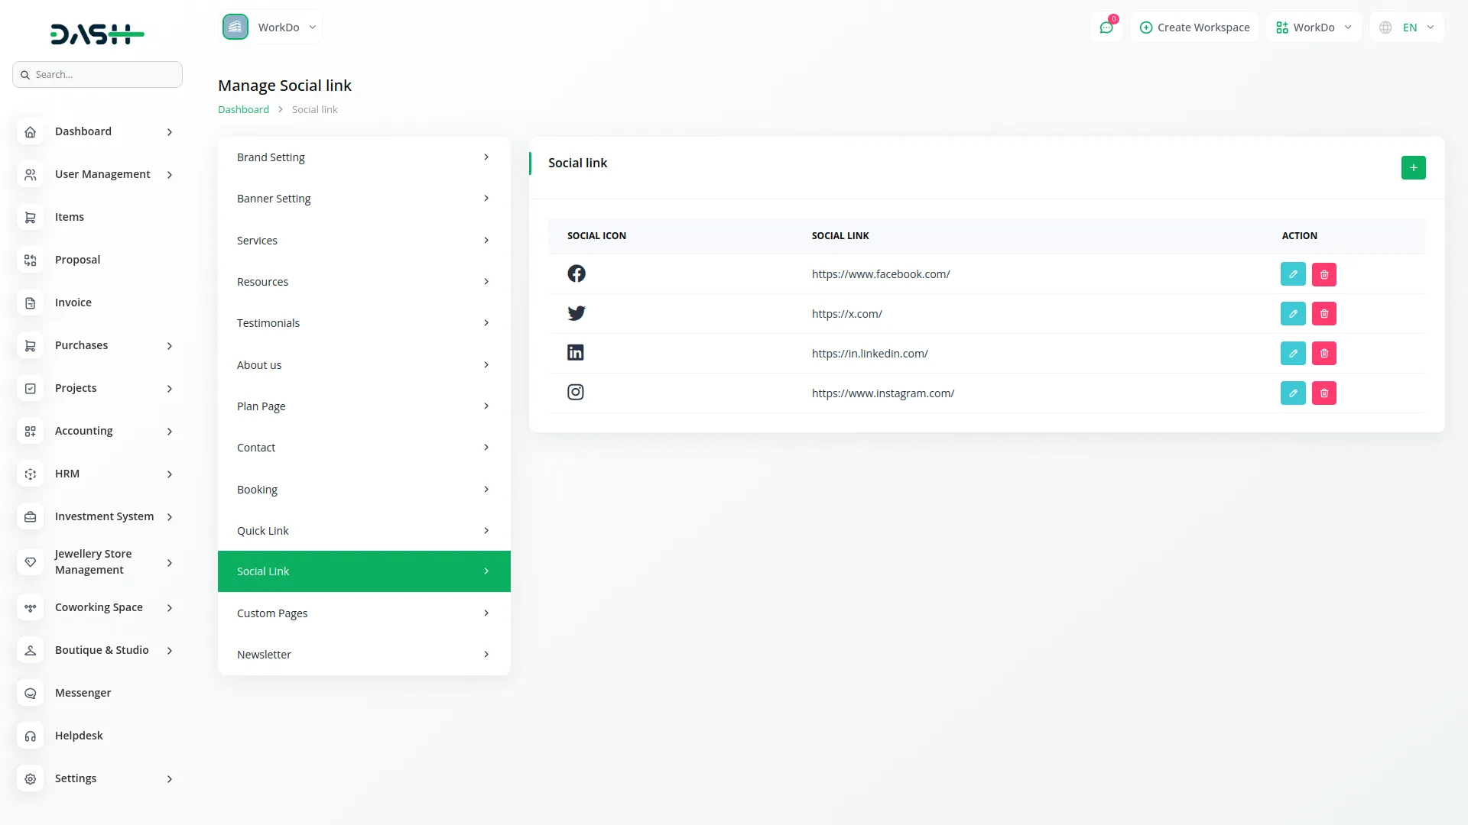Open the HRM section in the sidebar
Image resolution: width=1468 pixels, height=825 pixels.
67,474
